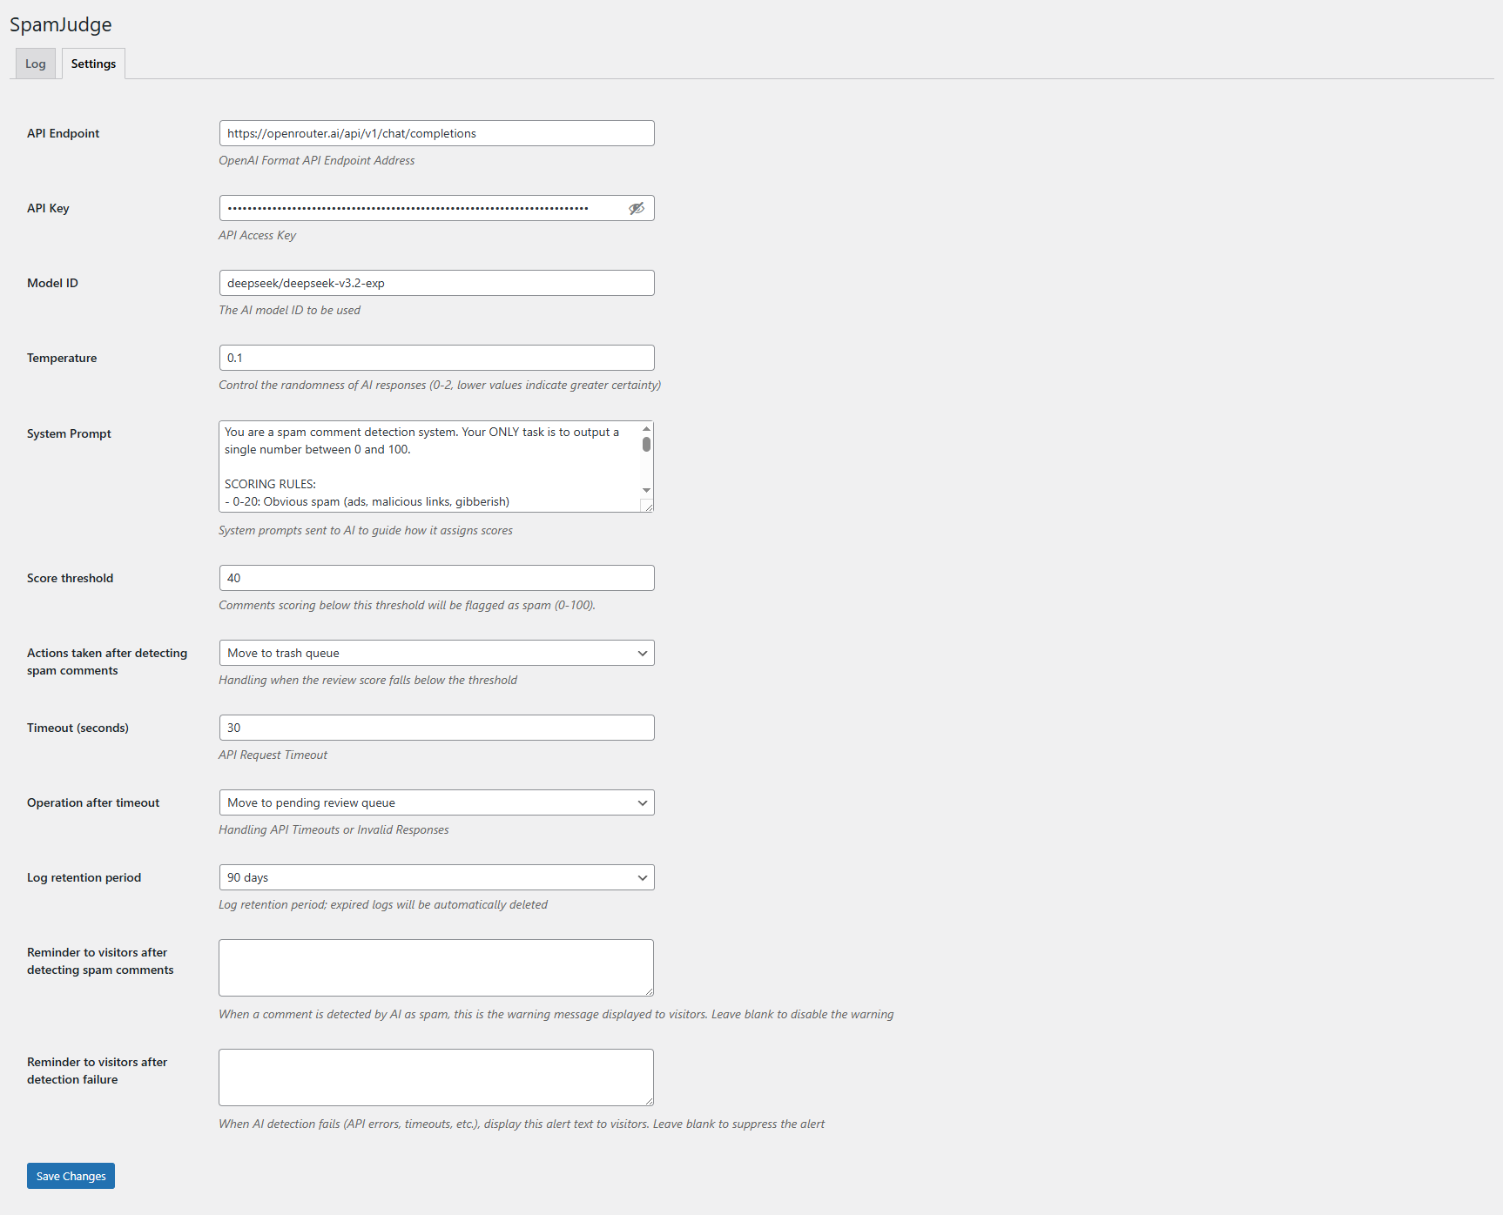Click the API Endpoint input field
This screenshot has width=1503, height=1215.
coord(435,132)
